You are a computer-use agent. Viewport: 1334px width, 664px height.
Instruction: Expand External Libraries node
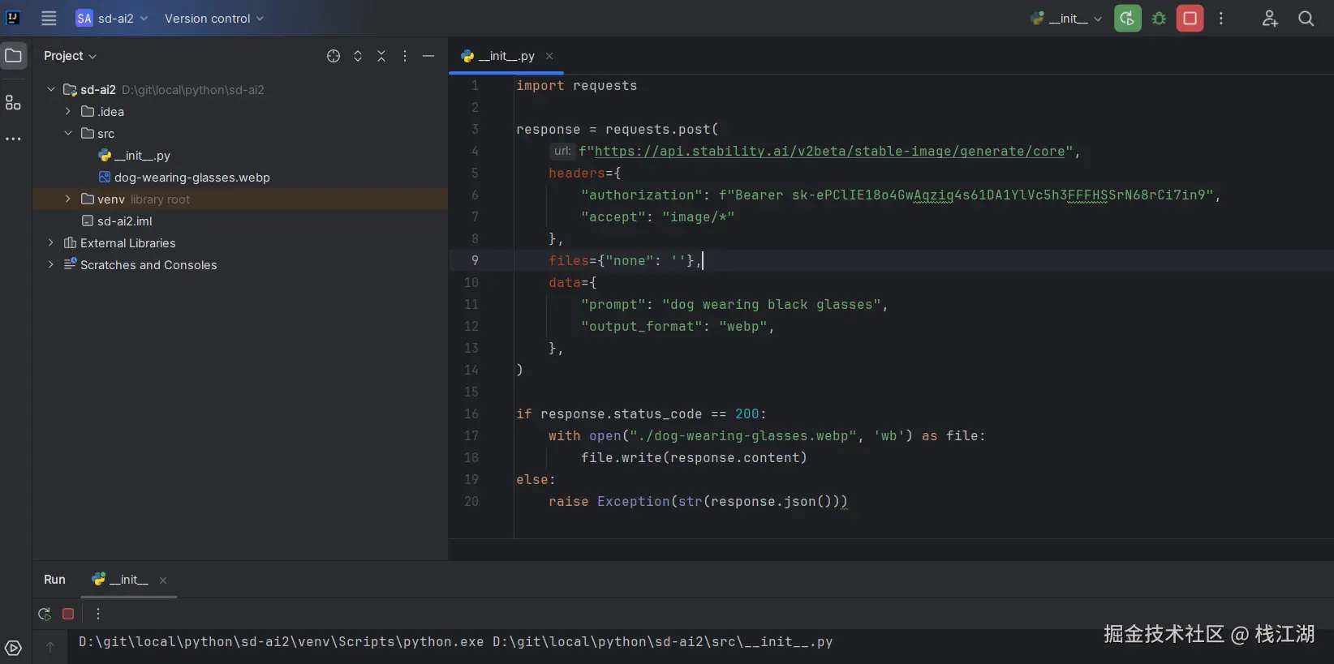tap(51, 242)
